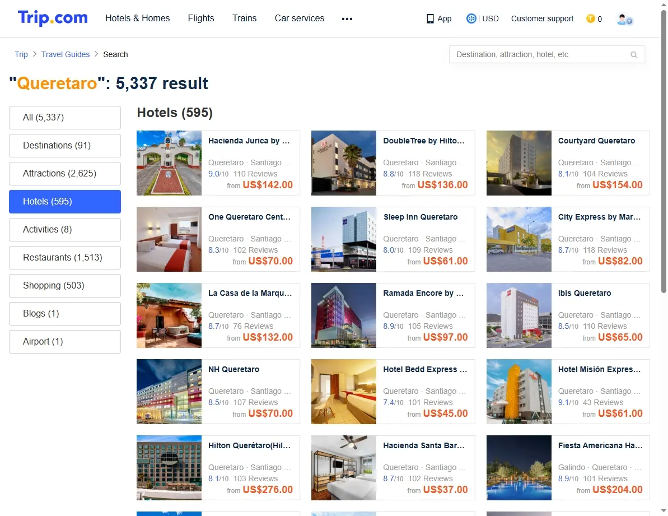Open the Car services navigation item

click(300, 18)
